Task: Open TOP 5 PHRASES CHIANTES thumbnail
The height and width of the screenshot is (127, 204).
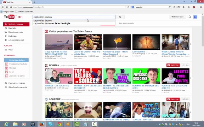Action: (x=146, y=110)
